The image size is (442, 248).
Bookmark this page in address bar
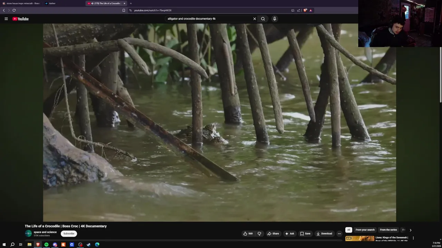[124, 10]
